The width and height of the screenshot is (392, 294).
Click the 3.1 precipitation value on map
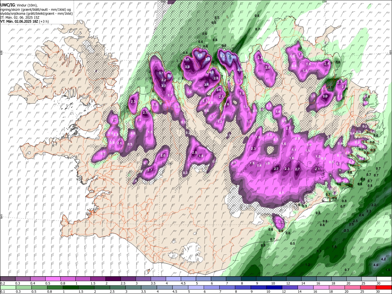161,73
